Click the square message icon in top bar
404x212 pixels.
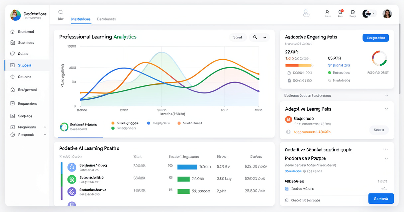pyautogui.click(x=353, y=12)
